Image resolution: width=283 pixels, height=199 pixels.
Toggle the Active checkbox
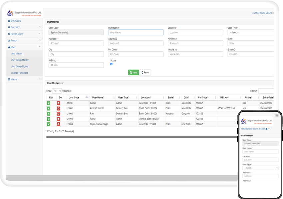(111, 64)
